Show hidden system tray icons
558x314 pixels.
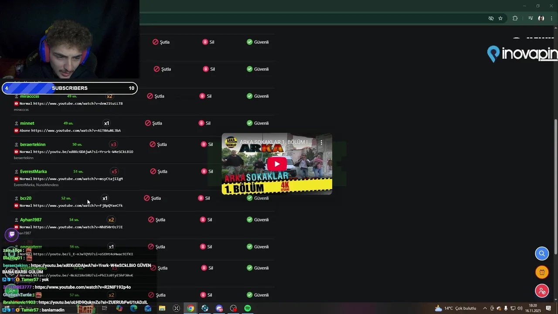pos(485,308)
